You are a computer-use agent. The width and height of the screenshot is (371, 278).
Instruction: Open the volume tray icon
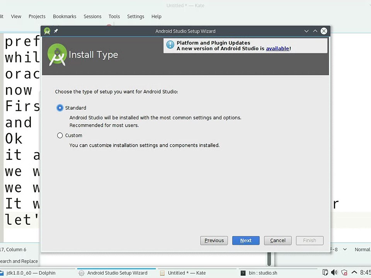pos(334,273)
